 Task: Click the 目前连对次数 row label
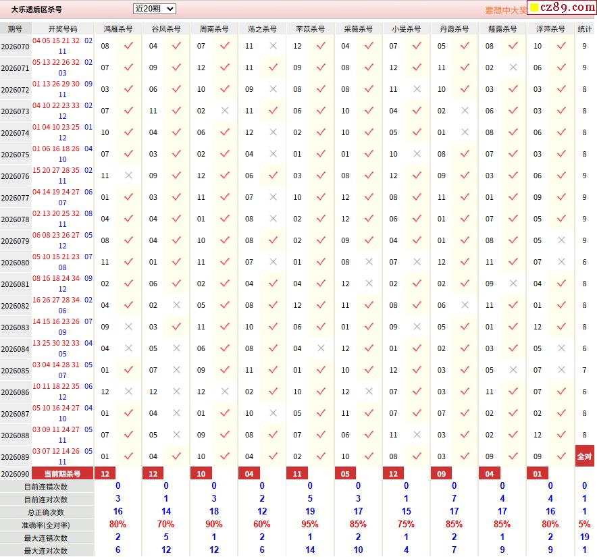tap(46, 500)
